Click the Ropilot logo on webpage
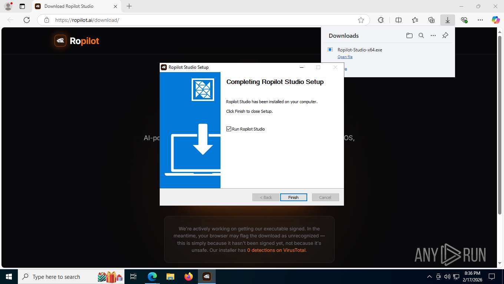 point(77,41)
